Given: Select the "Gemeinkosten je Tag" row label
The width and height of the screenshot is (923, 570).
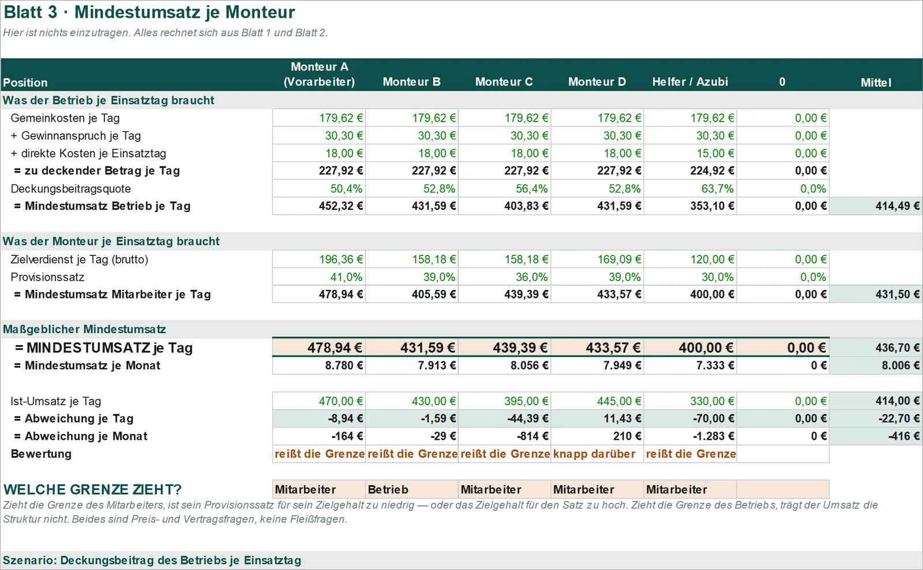Looking at the screenshot, I should (x=65, y=118).
